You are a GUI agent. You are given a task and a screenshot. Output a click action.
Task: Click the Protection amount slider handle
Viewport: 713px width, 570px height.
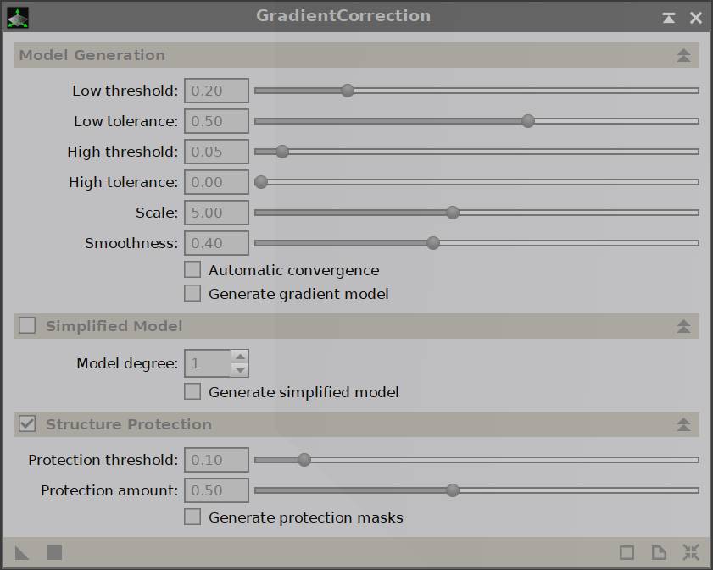click(453, 490)
